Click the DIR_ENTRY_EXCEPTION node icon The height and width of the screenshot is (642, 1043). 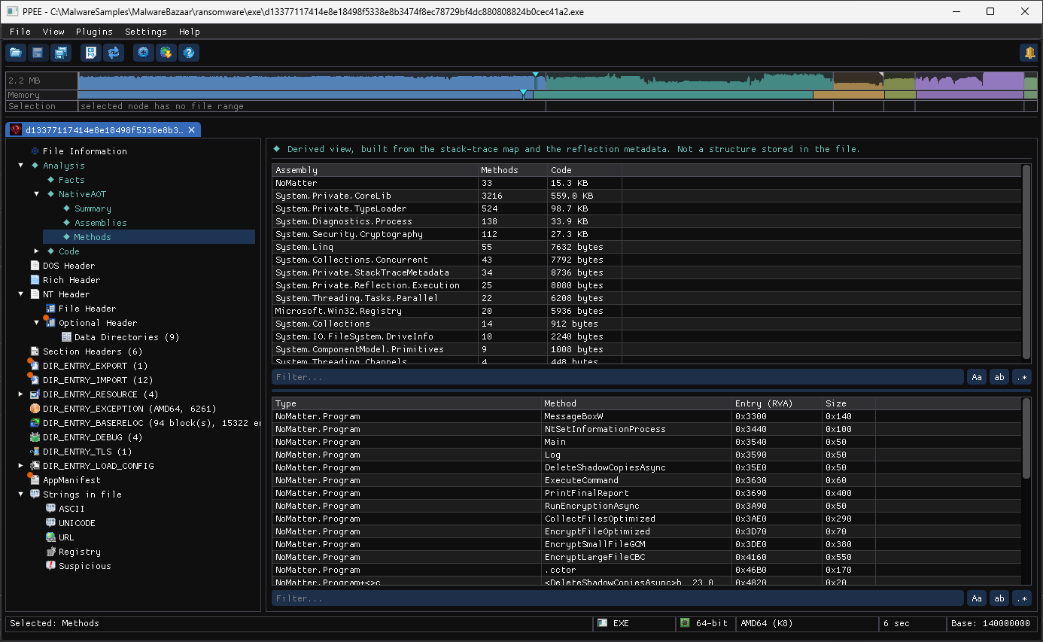click(x=35, y=409)
